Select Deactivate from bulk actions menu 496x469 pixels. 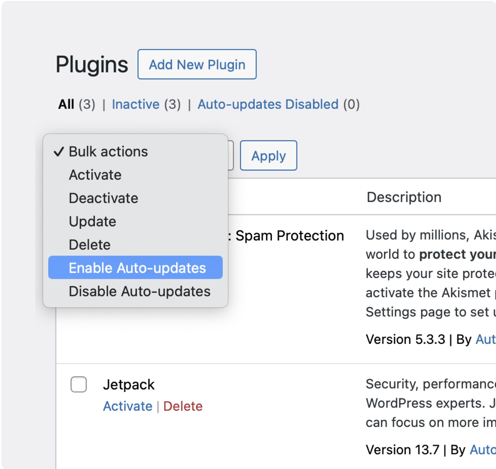coord(135,198)
